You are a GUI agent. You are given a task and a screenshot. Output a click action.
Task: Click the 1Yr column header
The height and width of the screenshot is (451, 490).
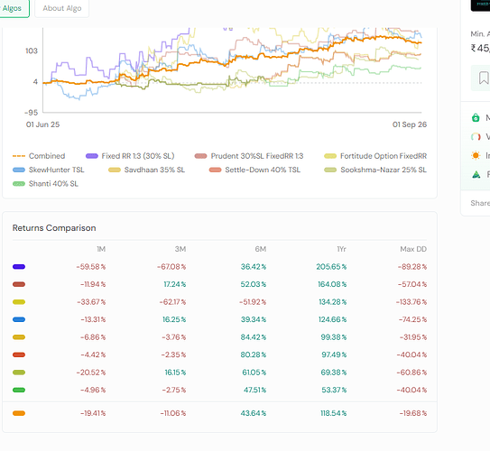tap(342, 249)
